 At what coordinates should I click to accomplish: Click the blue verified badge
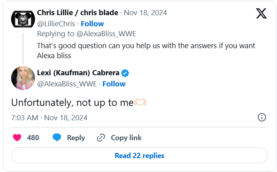point(125,73)
